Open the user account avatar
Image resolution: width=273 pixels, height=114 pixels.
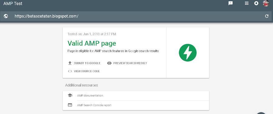[x=266, y=3]
